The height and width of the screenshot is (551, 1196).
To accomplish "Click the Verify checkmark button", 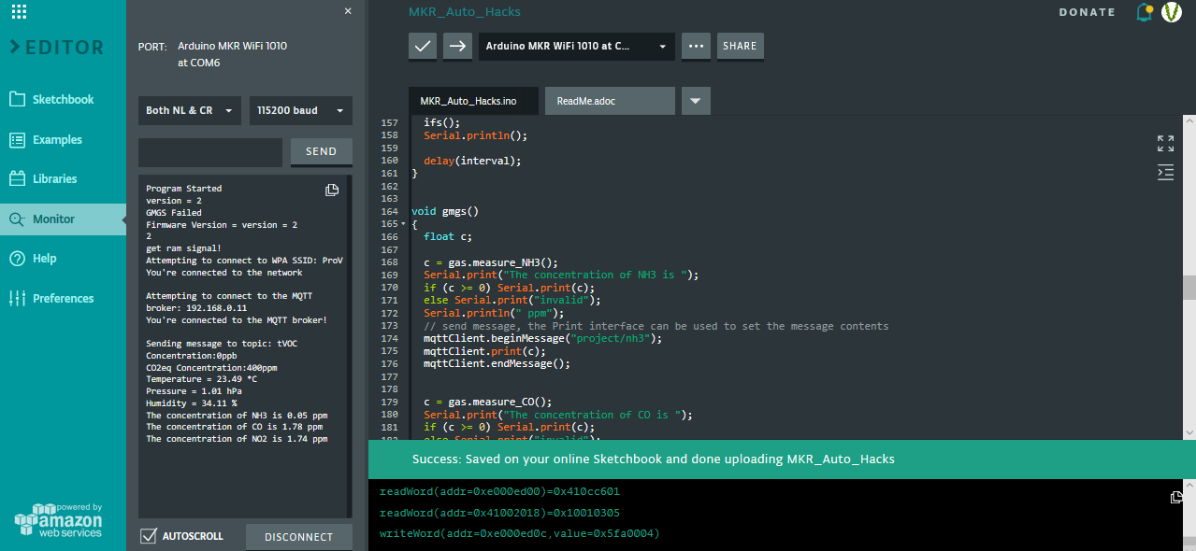I will point(423,46).
